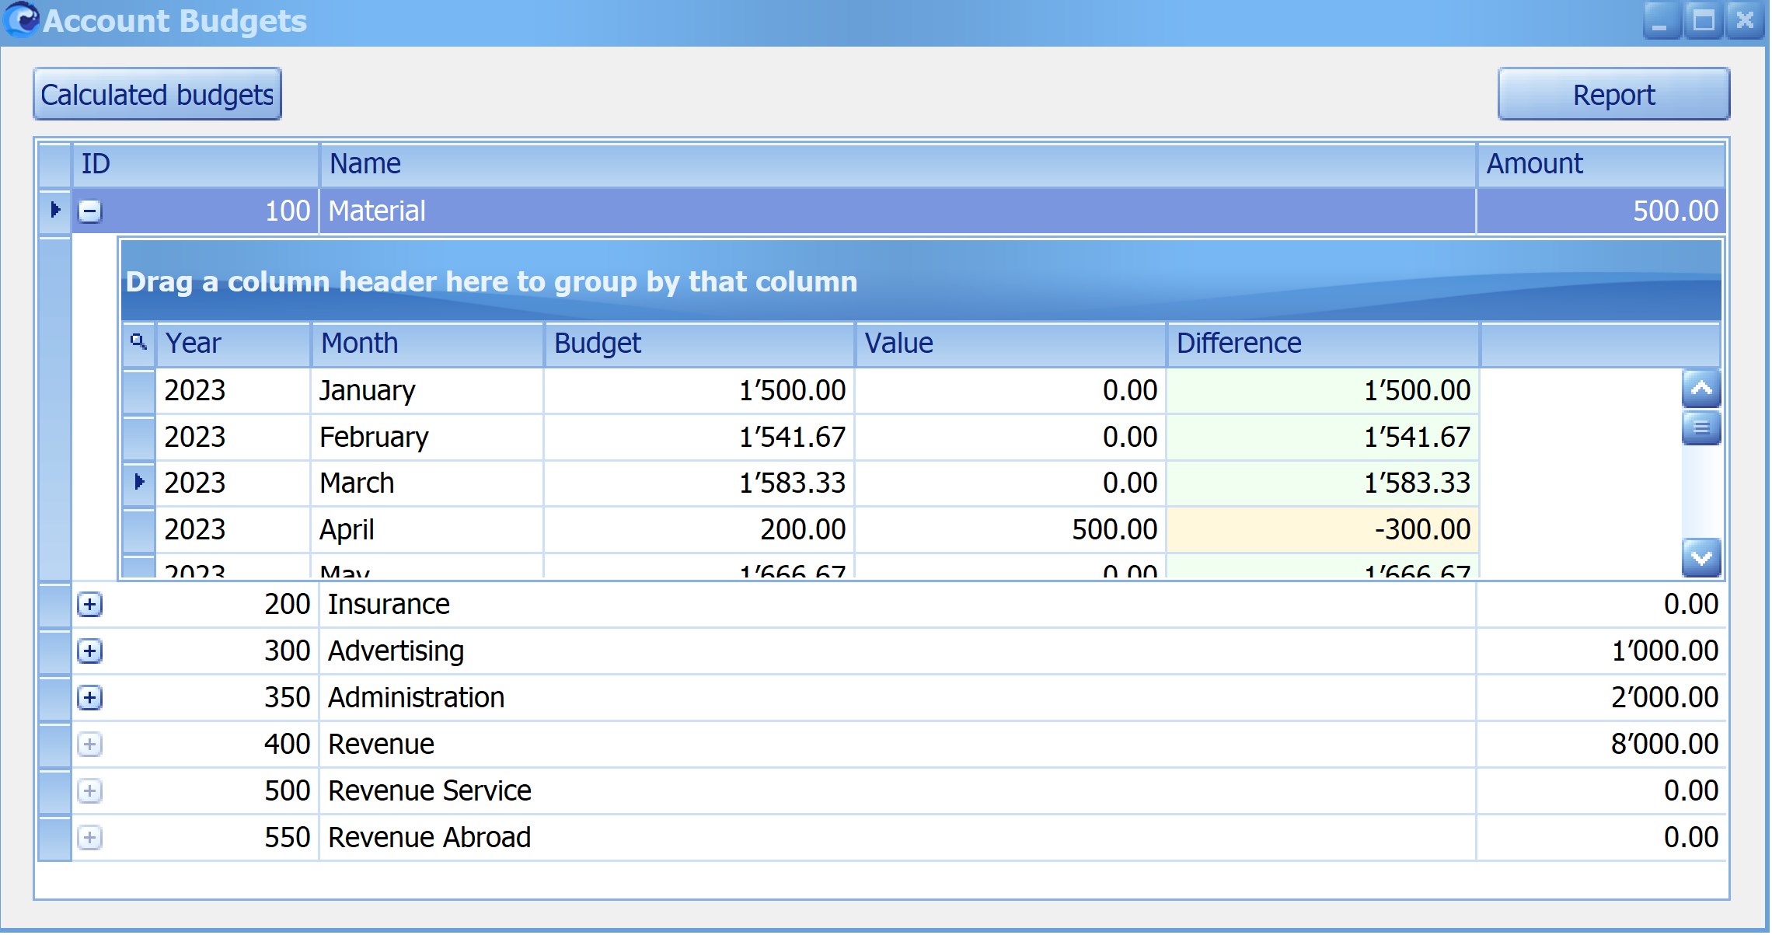The image size is (1772, 935).
Task: Expand the Insurance account row
Action: point(90,605)
